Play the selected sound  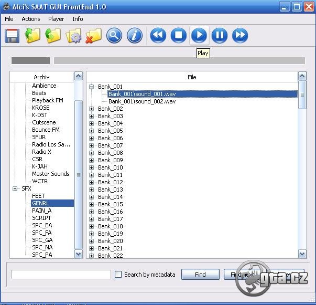pos(199,36)
